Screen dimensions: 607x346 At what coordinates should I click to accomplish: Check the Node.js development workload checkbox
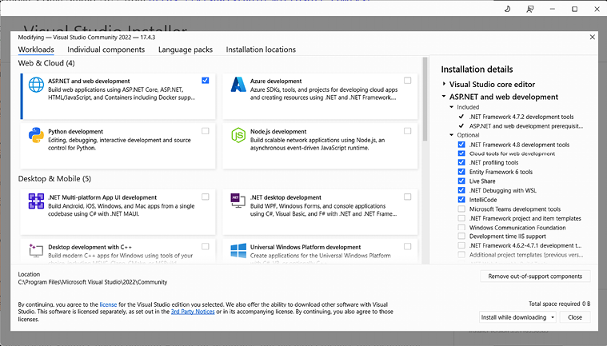pyautogui.click(x=407, y=131)
